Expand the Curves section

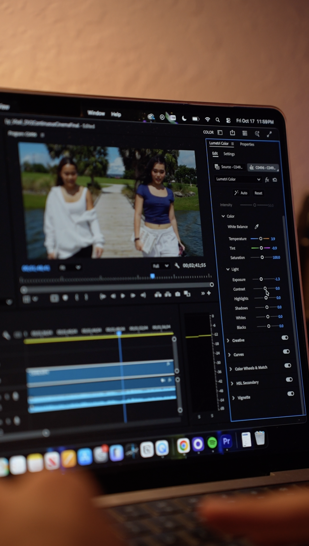pos(229,354)
